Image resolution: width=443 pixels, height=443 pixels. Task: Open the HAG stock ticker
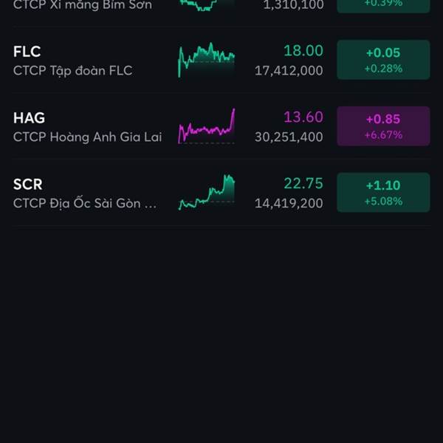pyautogui.click(x=29, y=118)
